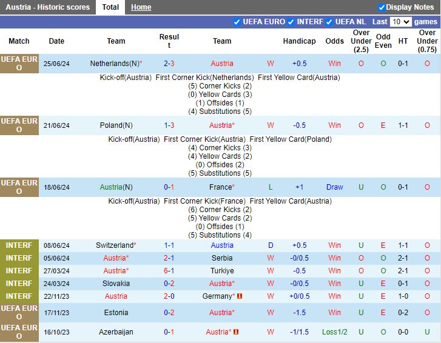The width and height of the screenshot is (441, 343).
Task: Open Turkiye team link
Action: [222, 271]
